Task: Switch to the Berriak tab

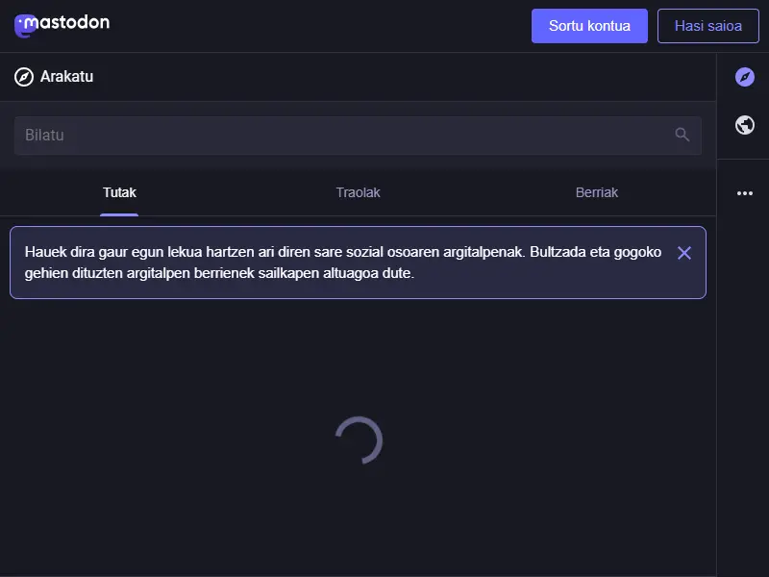Action: click(x=596, y=193)
